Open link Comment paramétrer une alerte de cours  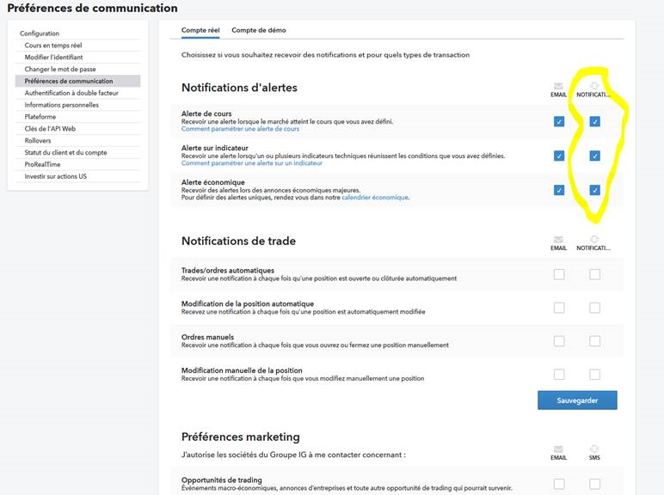(x=240, y=129)
